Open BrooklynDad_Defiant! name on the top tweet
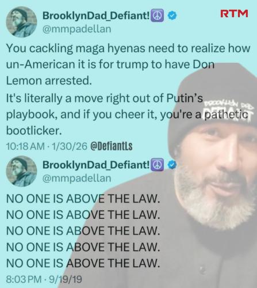This screenshot has width=257, height=288. point(96,16)
